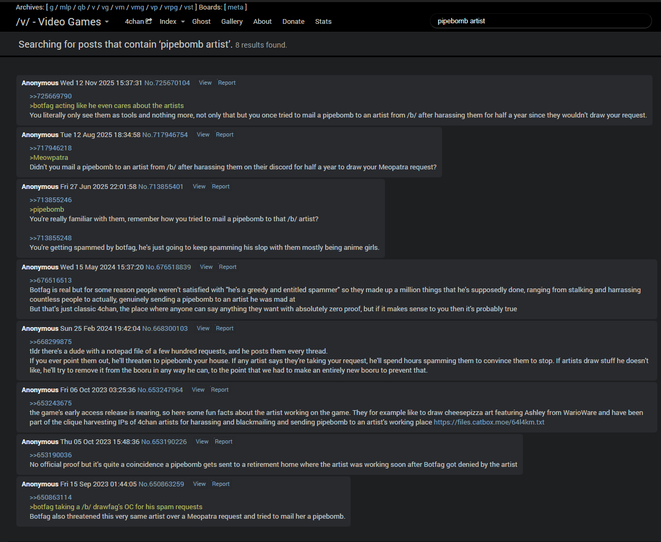Open post number No.713855401
The height and width of the screenshot is (542, 661).
coord(161,187)
